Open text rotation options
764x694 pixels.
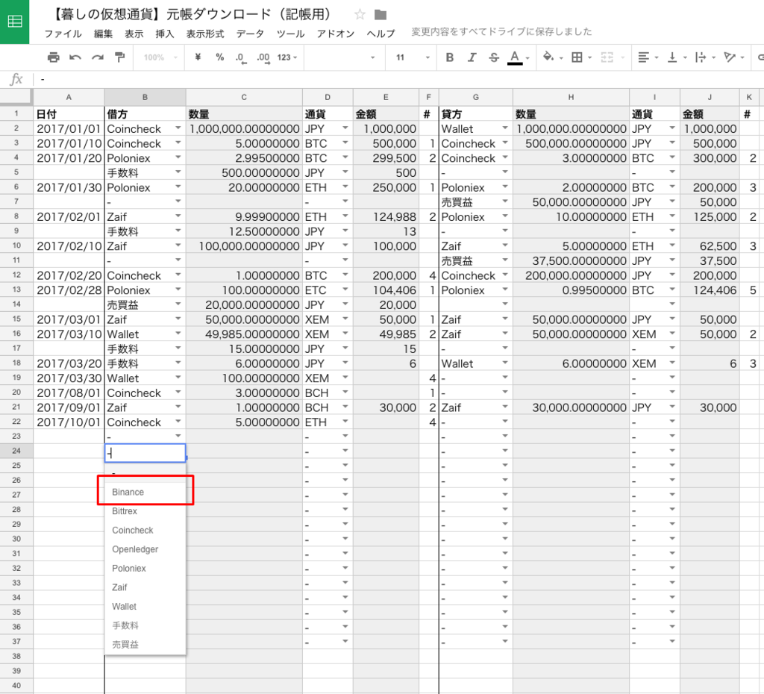[x=734, y=57]
